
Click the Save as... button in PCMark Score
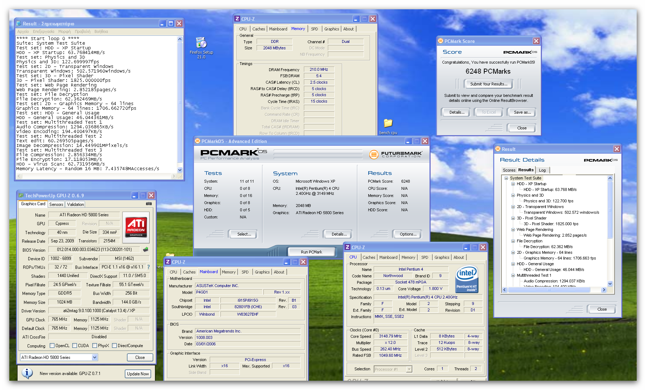(x=522, y=112)
